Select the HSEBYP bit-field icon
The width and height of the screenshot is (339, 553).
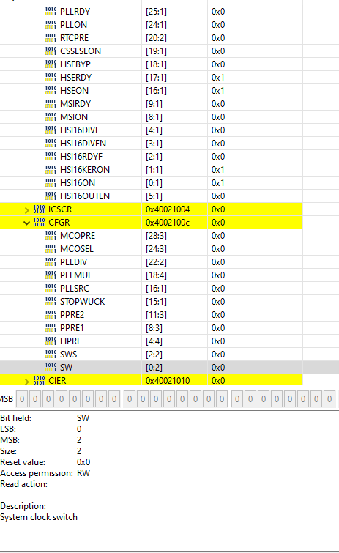[51, 64]
